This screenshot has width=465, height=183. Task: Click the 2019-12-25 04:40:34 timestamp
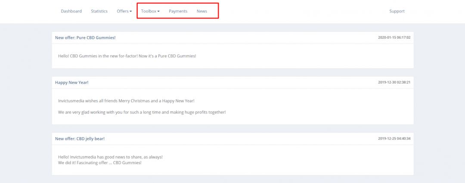point(394,139)
